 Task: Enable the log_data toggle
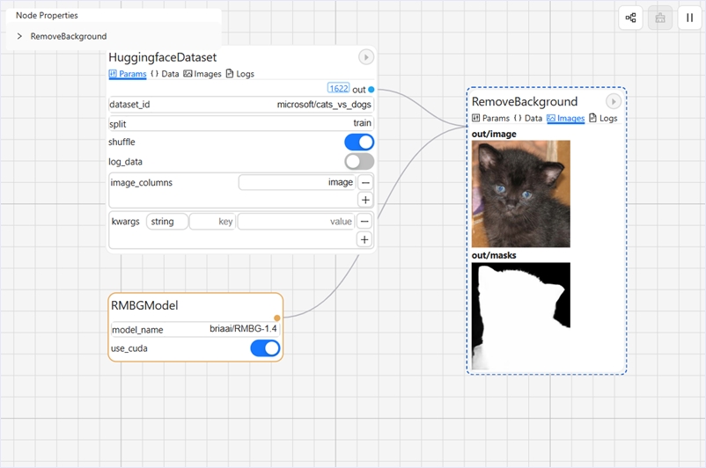click(359, 162)
